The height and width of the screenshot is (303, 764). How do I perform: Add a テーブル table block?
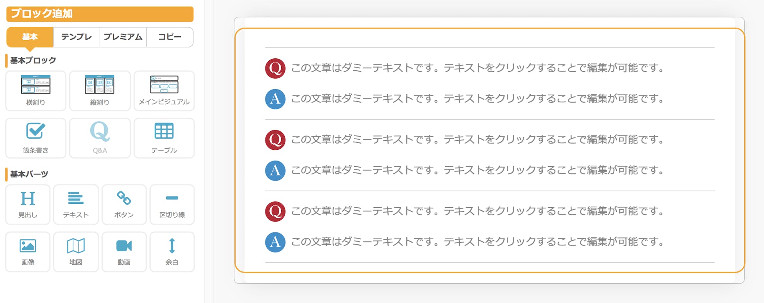point(164,138)
